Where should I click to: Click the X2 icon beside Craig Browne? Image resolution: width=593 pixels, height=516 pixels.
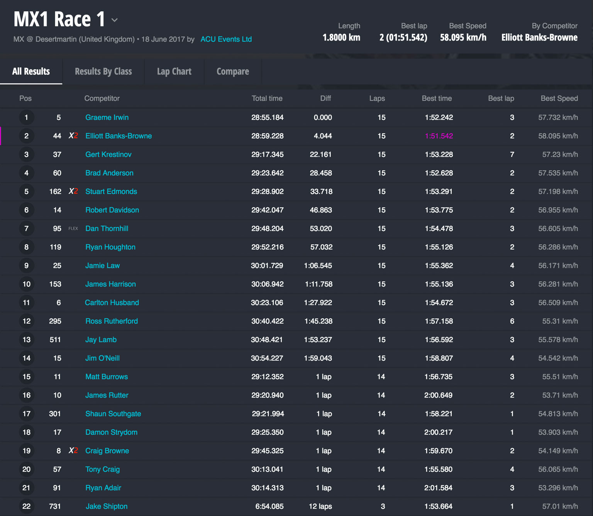(73, 451)
